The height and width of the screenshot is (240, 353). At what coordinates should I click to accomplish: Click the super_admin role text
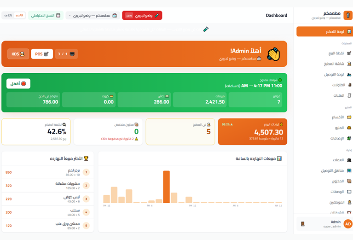(332, 227)
